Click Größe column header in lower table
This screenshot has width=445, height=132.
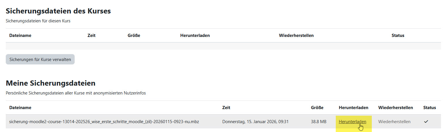click(x=317, y=108)
